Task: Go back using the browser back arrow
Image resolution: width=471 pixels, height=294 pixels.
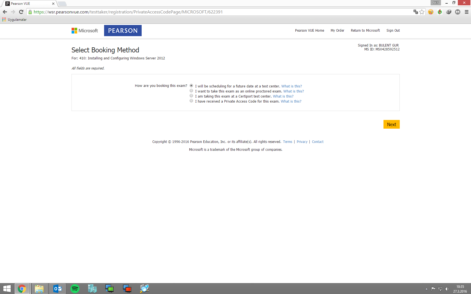Action: coord(5,12)
